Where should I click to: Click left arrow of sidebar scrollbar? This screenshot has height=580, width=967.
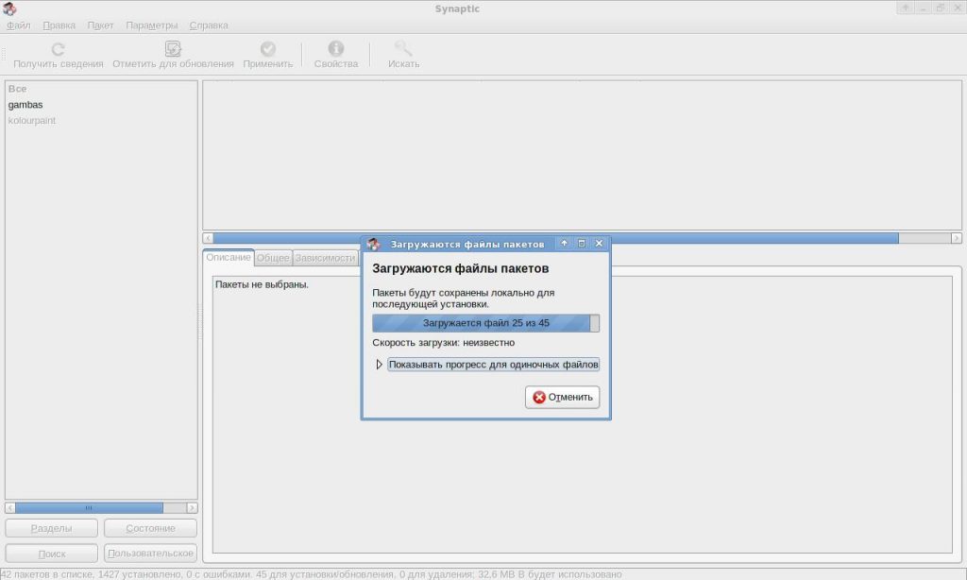coord(9,508)
